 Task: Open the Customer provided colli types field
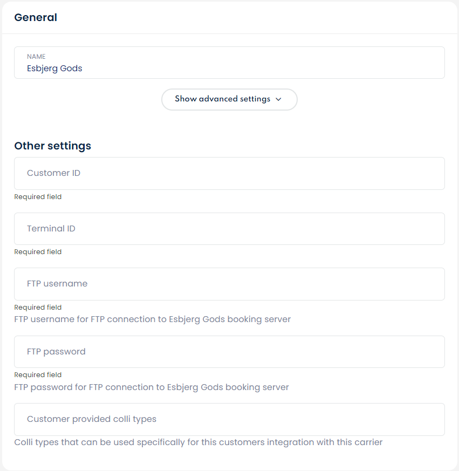point(229,419)
